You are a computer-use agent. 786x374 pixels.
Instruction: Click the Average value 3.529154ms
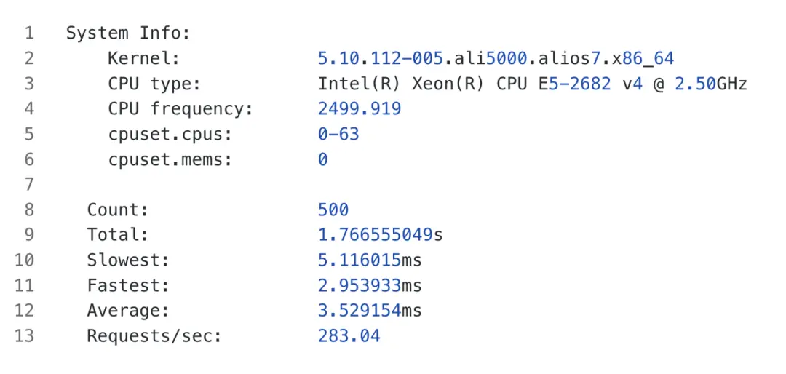click(x=370, y=311)
